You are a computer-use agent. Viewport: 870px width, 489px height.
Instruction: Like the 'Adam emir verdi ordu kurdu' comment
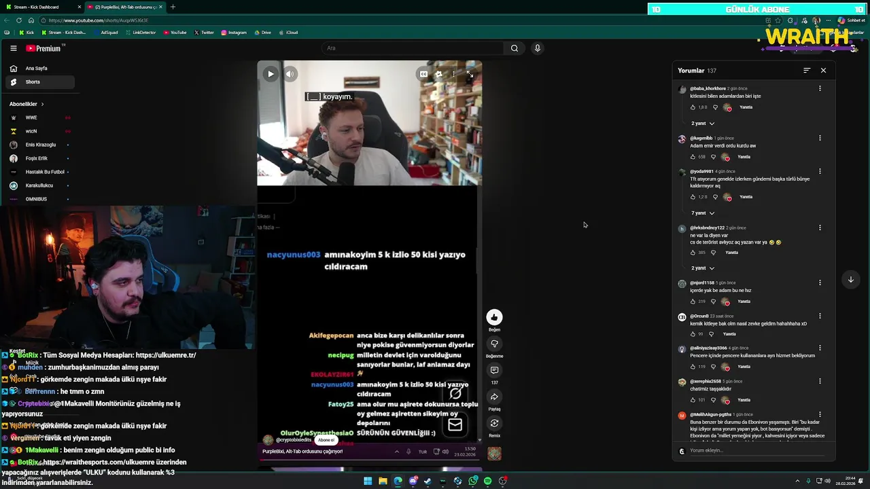coord(693,157)
